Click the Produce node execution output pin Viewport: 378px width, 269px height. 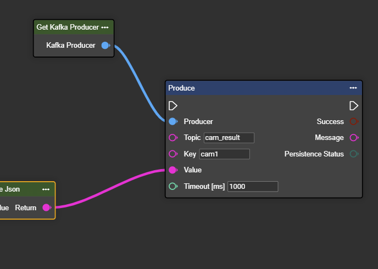click(x=354, y=105)
